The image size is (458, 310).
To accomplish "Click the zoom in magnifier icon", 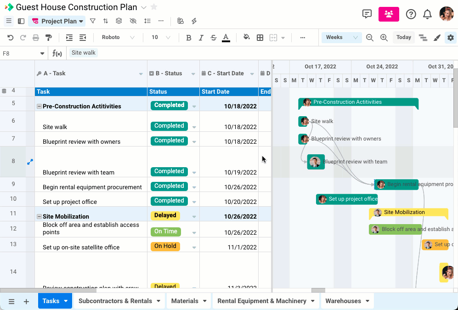I will (x=384, y=38).
